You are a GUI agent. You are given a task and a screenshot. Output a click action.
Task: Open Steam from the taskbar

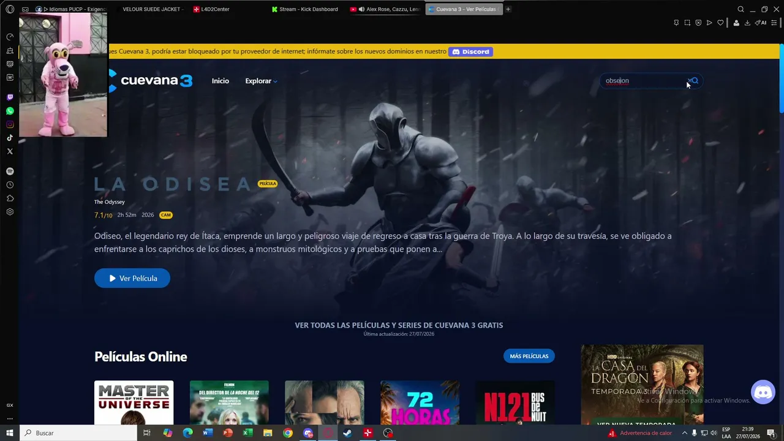click(x=347, y=433)
